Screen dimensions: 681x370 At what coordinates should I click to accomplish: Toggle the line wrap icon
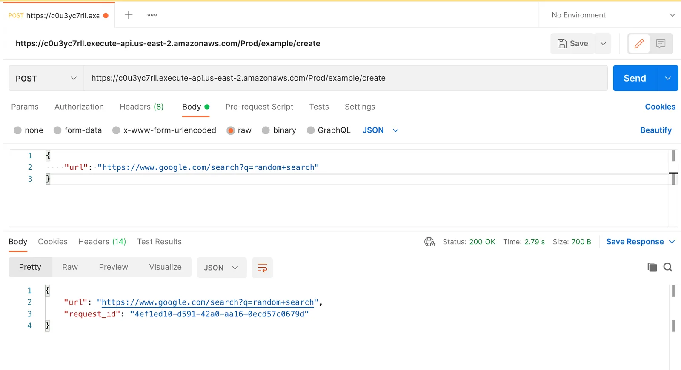(263, 268)
